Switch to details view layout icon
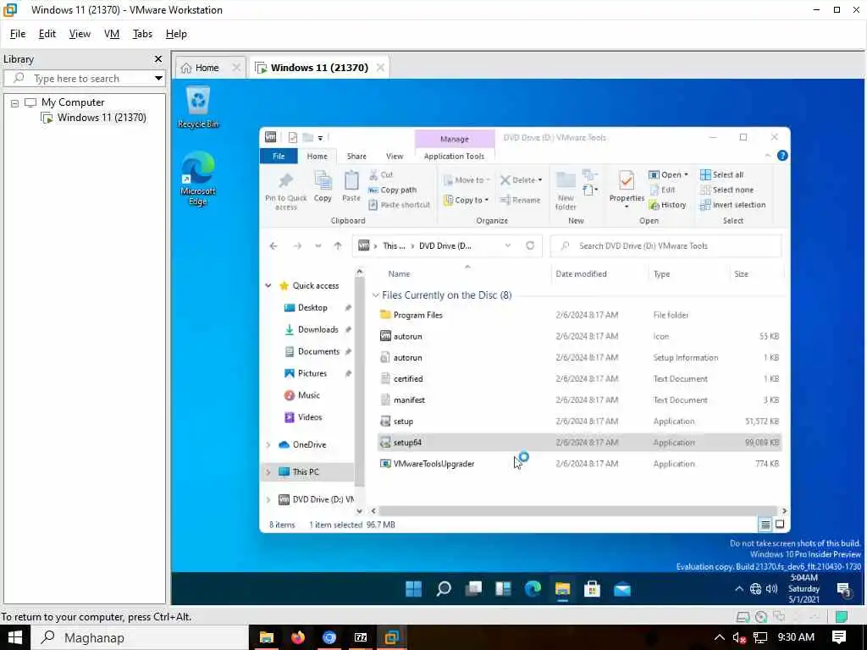 click(x=765, y=525)
